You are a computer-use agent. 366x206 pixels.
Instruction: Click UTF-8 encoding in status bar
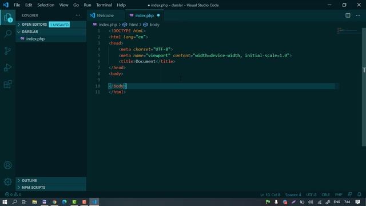point(311,195)
